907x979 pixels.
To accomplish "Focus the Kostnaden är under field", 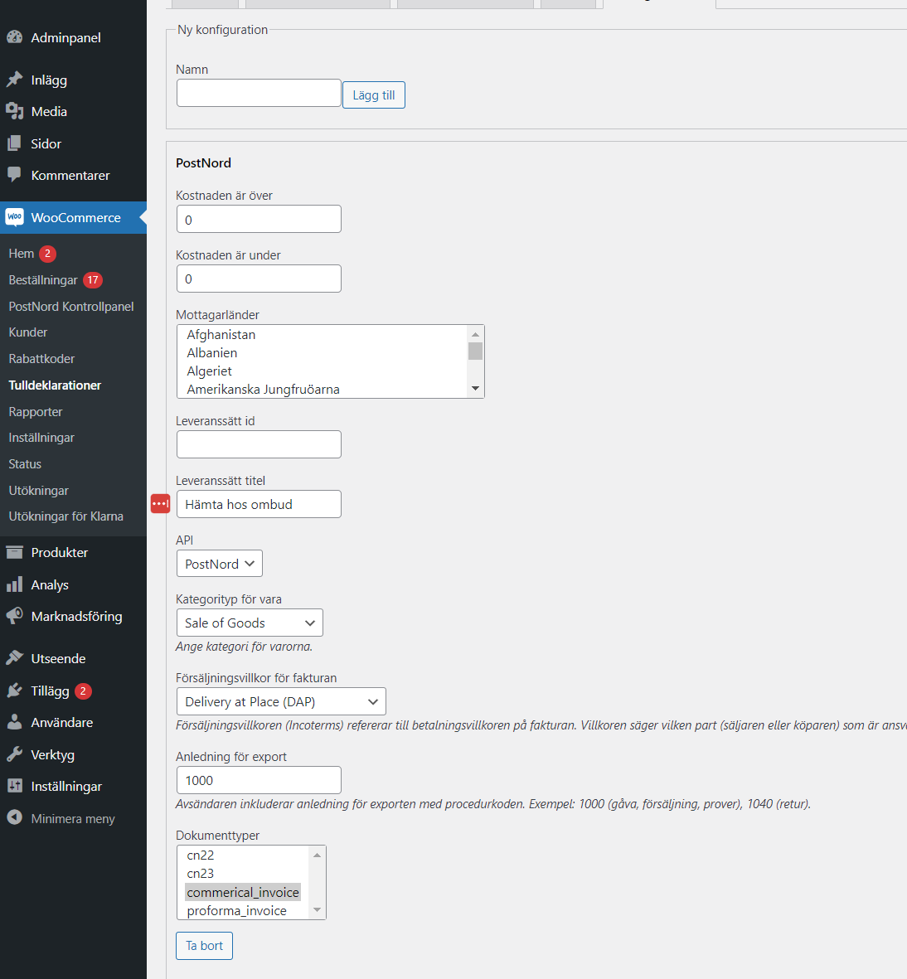I will point(259,279).
